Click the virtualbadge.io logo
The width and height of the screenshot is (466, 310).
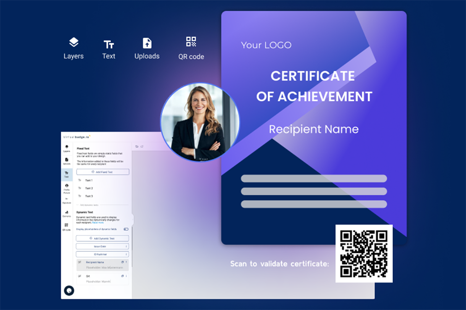click(77, 137)
